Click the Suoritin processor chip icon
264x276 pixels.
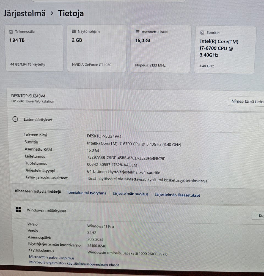pos(202,33)
